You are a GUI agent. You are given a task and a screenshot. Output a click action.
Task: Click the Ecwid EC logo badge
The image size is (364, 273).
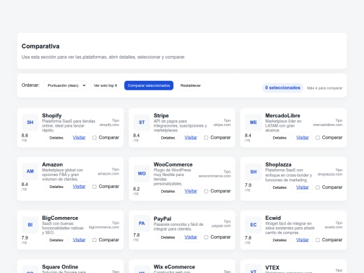tap(253, 224)
